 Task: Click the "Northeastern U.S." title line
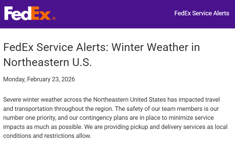[x=47, y=62]
